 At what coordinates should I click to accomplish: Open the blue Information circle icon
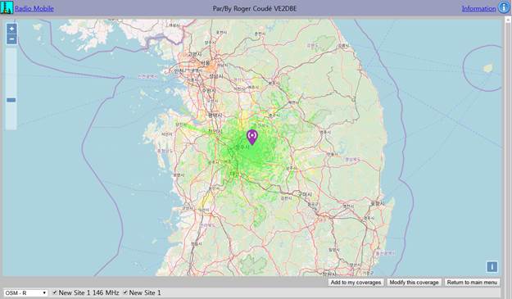[x=504, y=7]
